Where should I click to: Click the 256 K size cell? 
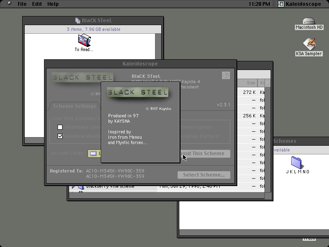pyautogui.click(x=249, y=116)
